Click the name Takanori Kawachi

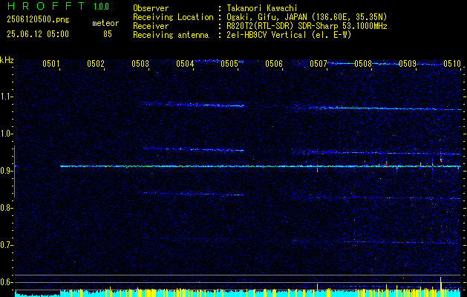(x=261, y=8)
